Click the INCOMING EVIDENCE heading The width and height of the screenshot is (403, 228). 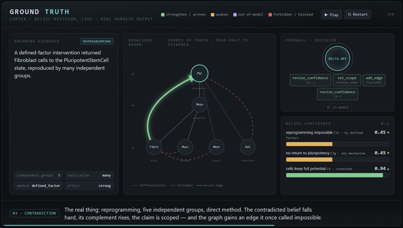(37, 41)
